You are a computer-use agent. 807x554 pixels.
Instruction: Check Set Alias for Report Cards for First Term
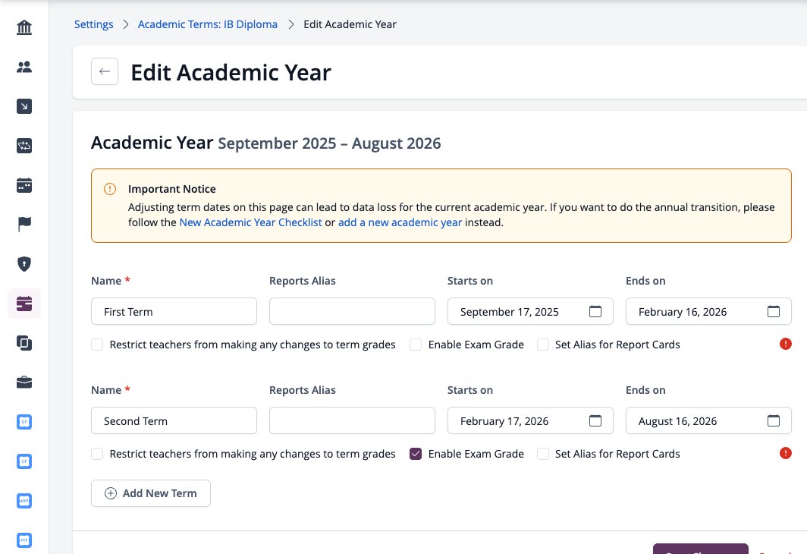click(x=542, y=345)
